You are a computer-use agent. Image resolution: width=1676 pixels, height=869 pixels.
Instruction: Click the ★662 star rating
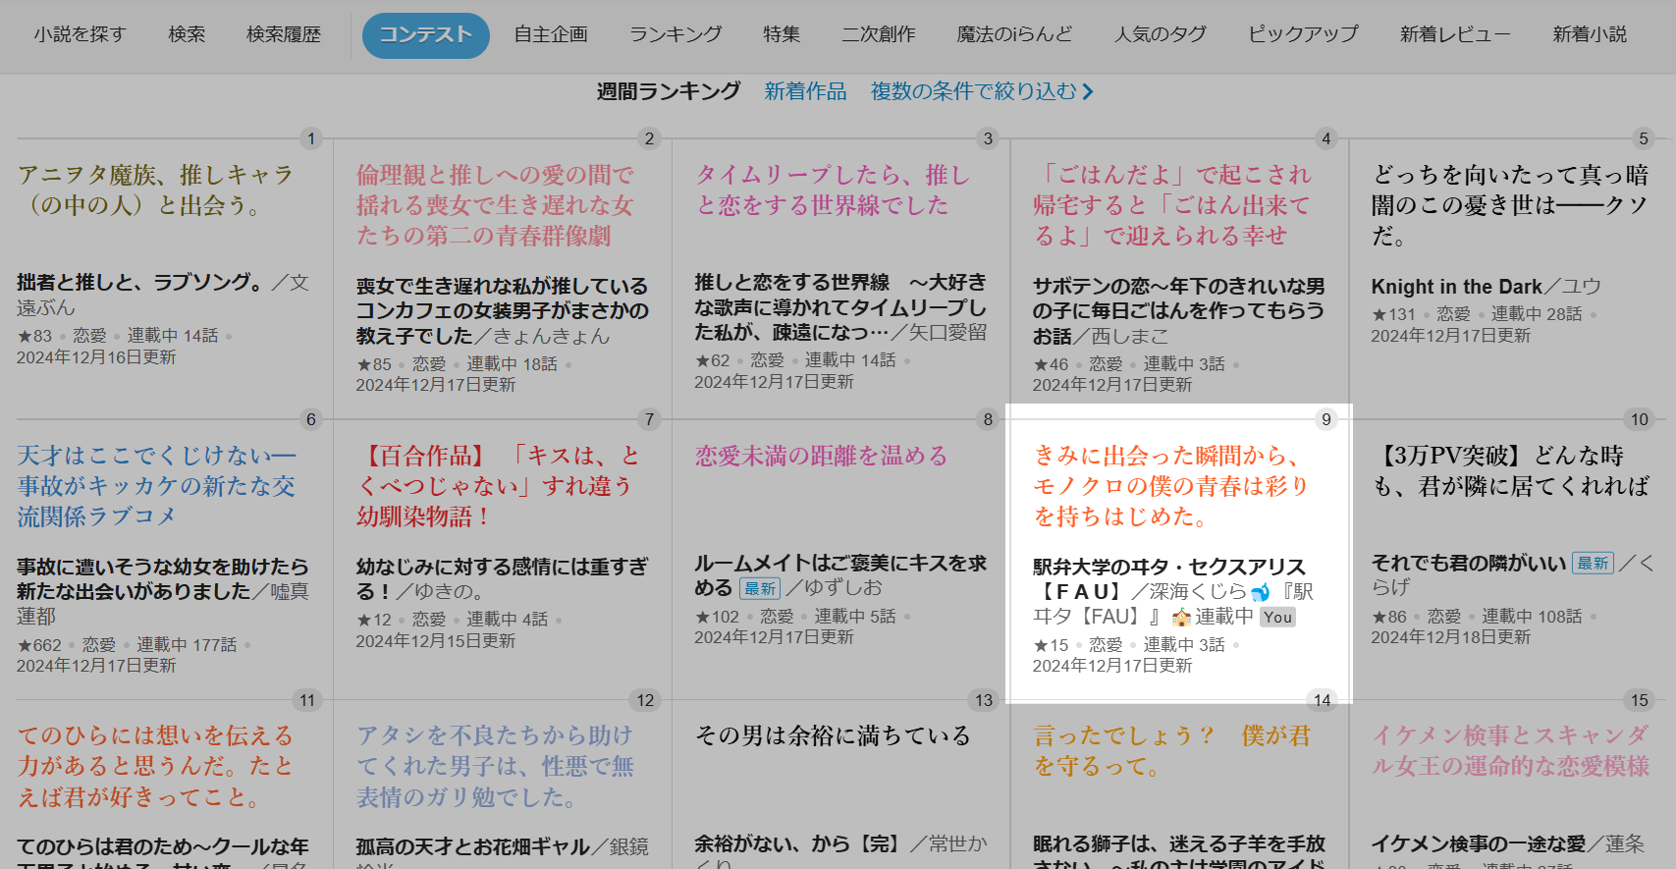pos(39,645)
